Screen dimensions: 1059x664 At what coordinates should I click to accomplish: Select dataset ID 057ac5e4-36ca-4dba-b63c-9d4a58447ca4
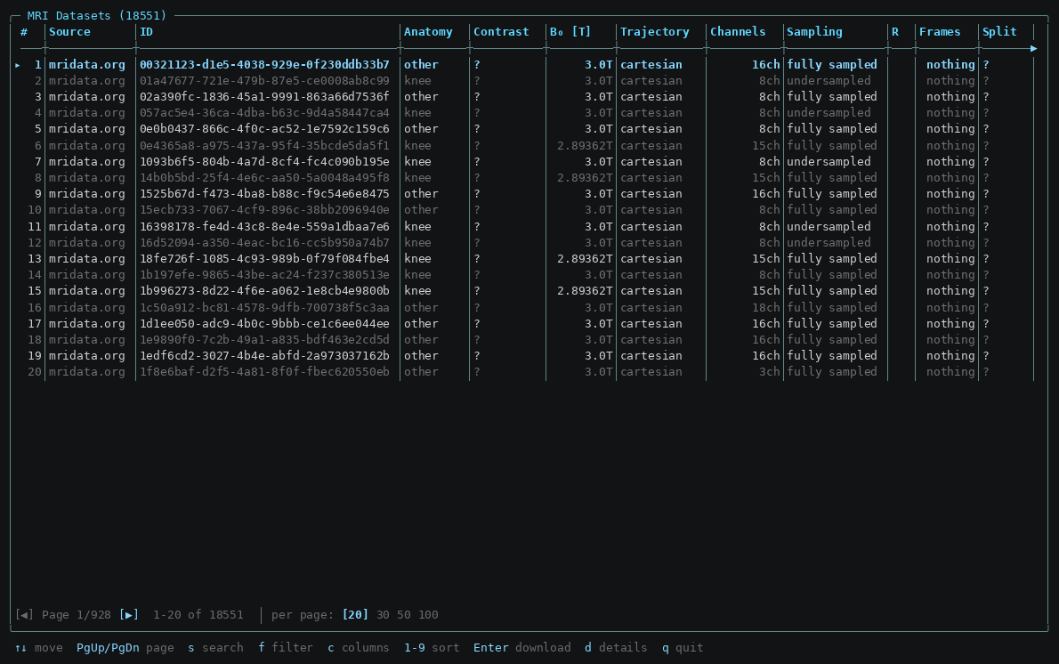tap(265, 113)
